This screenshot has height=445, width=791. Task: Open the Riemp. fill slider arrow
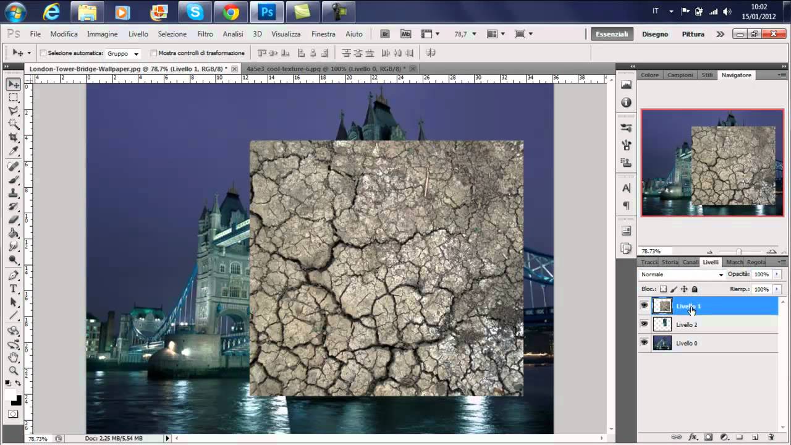click(x=777, y=289)
